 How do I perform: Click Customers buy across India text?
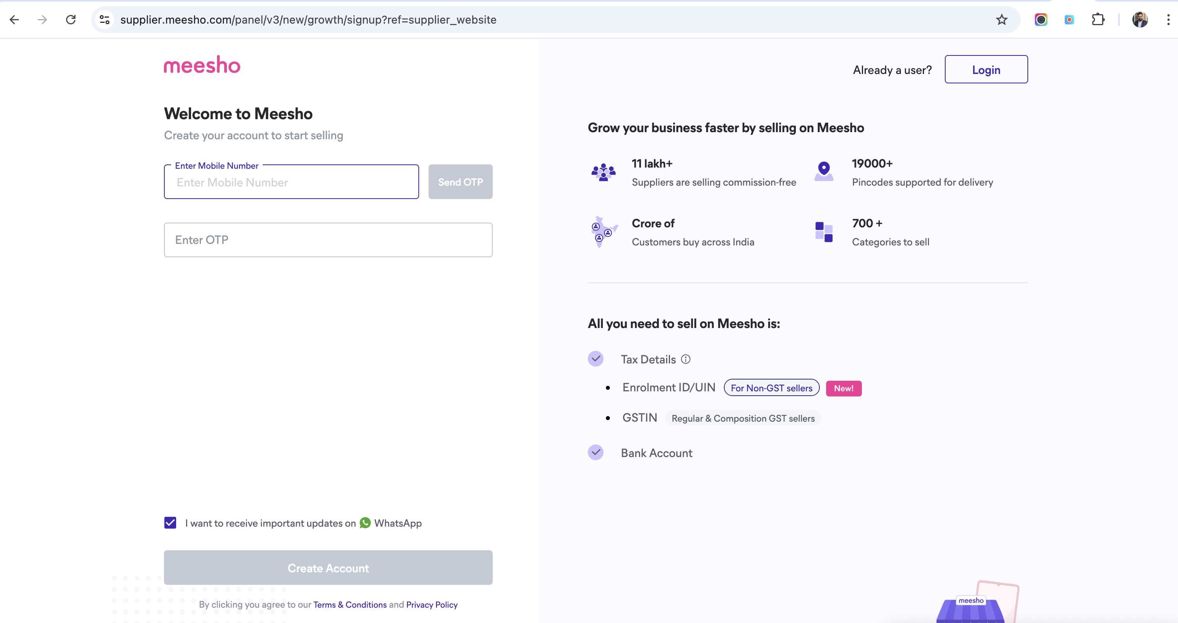693,242
